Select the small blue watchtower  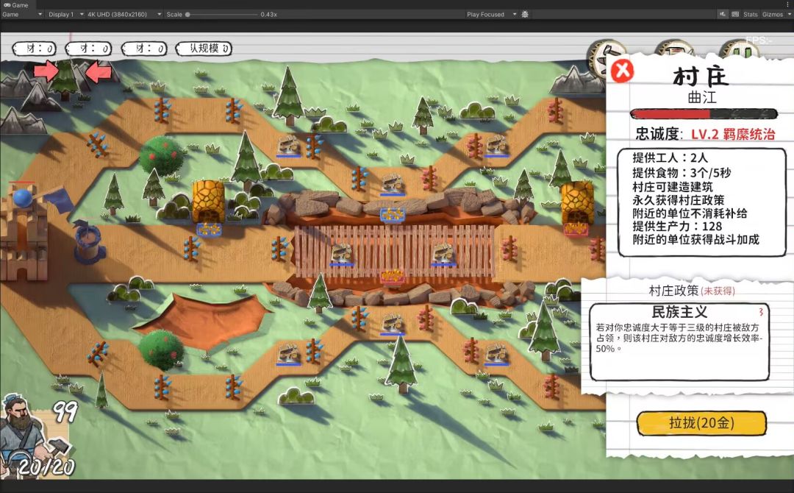click(x=89, y=242)
